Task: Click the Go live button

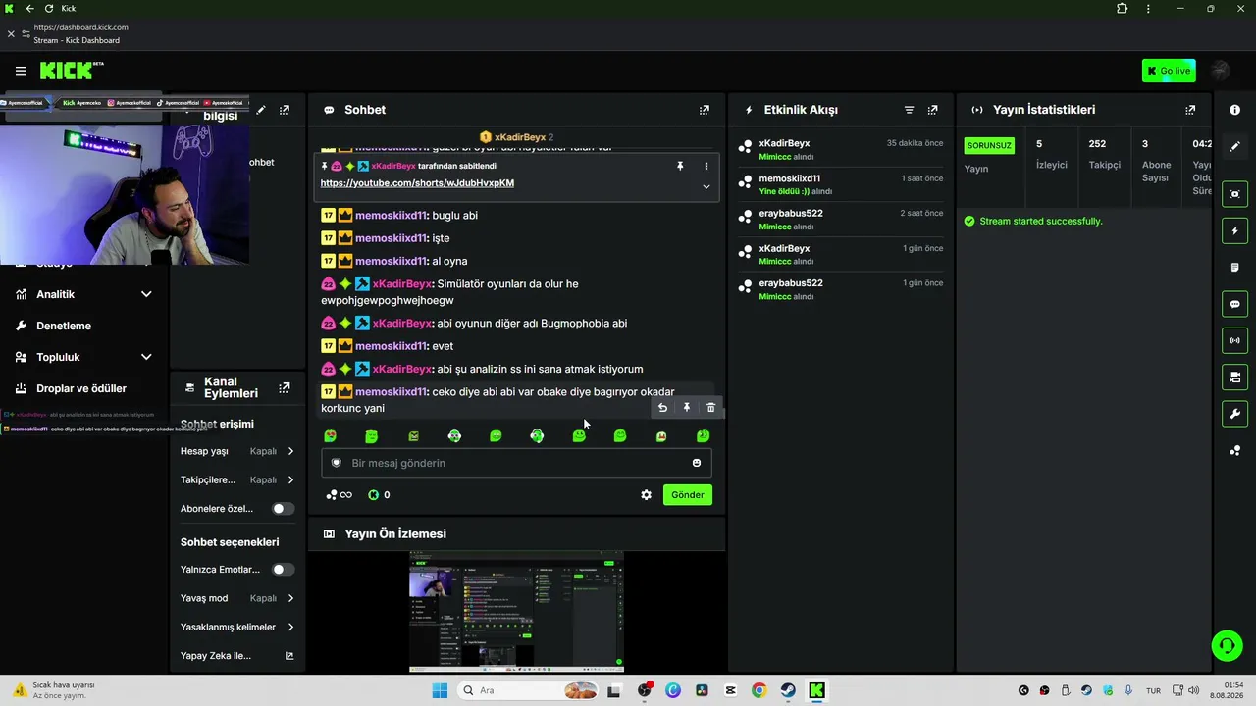Action: point(1169,71)
